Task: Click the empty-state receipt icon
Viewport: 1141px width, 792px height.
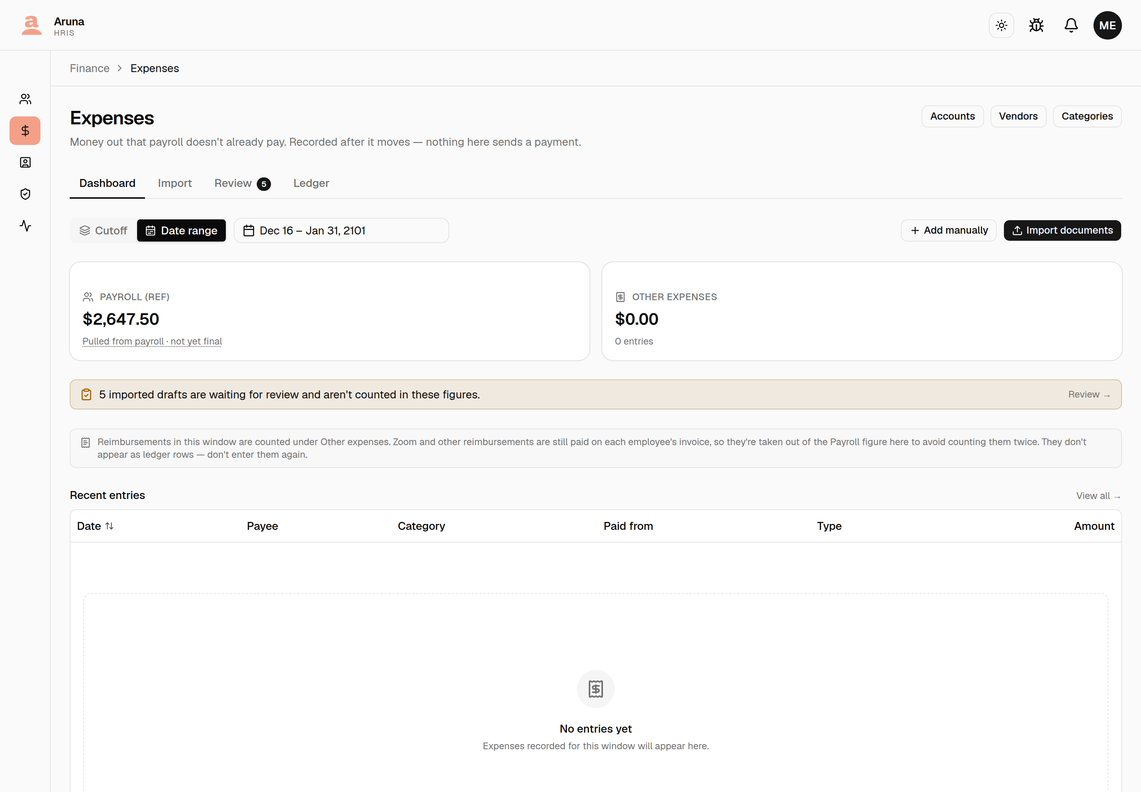Action: tap(595, 689)
